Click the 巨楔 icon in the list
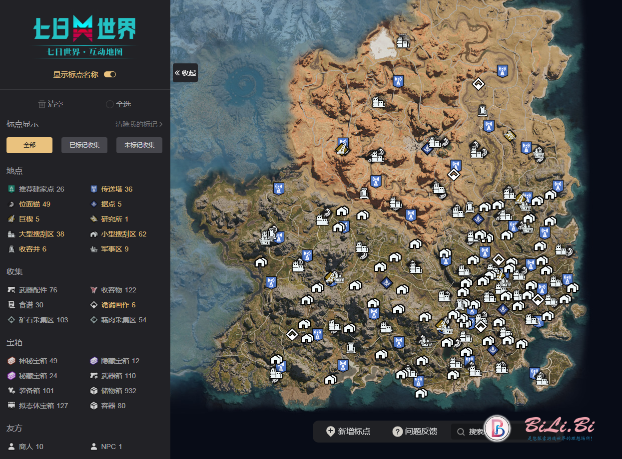The image size is (622, 459). (11, 219)
